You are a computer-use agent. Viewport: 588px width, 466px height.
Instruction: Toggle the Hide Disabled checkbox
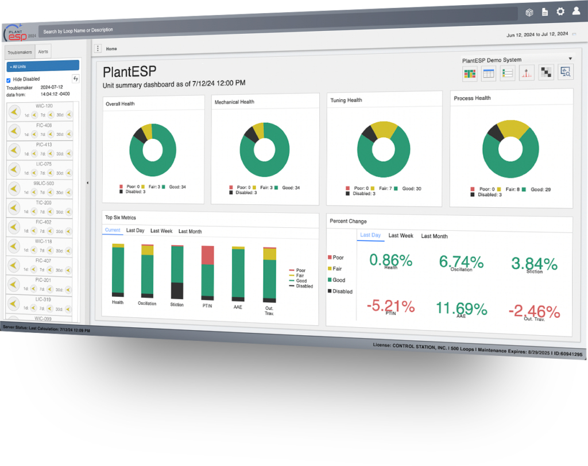point(8,80)
